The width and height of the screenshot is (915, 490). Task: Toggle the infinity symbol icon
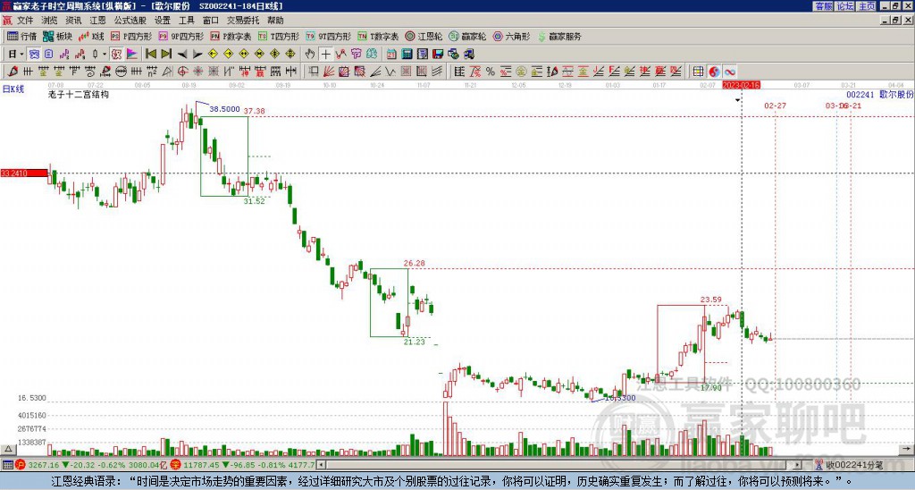[729, 72]
